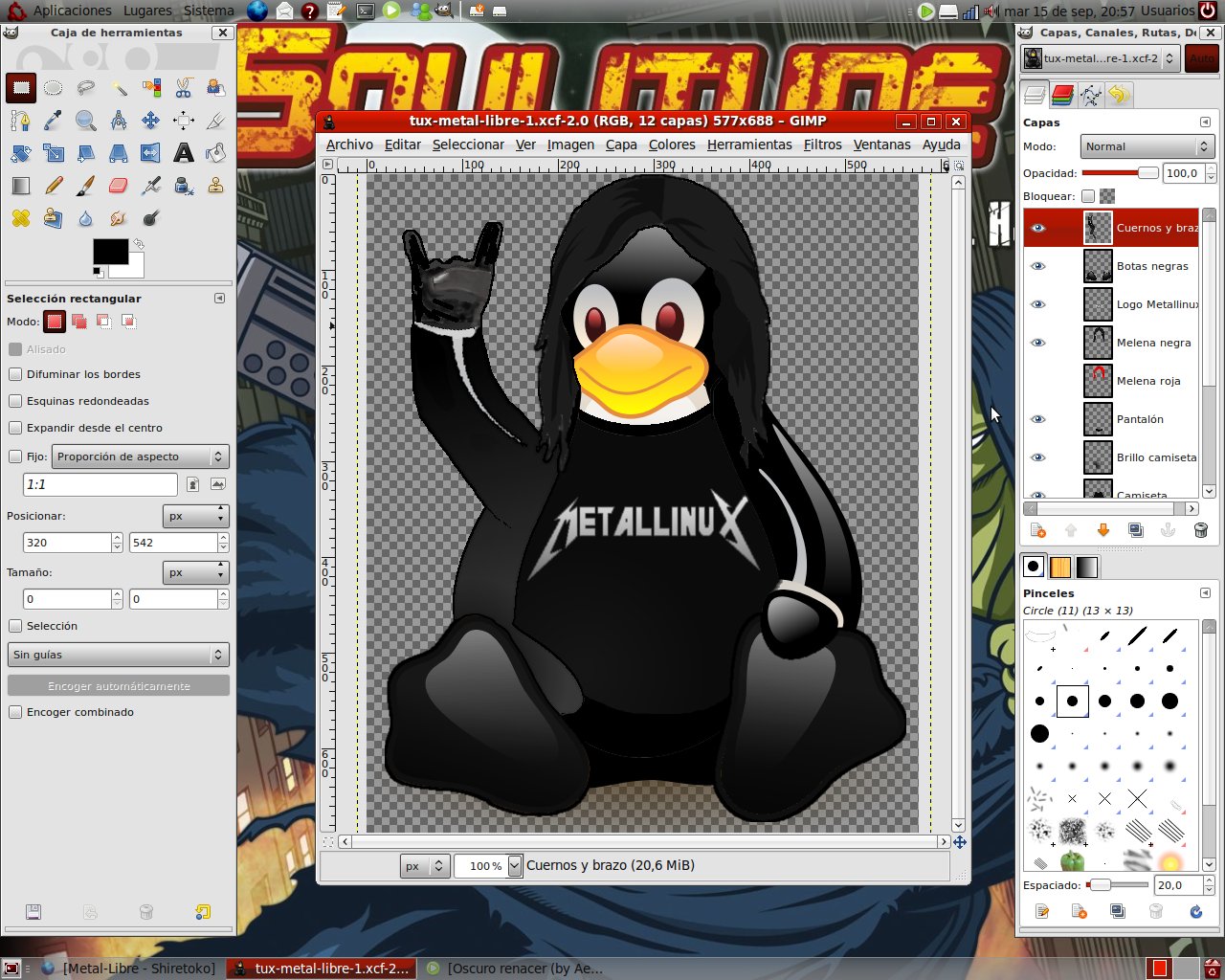Hide the Melena negra layer
The width and height of the screenshot is (1225, 980).
click(x=1038, y=343)
